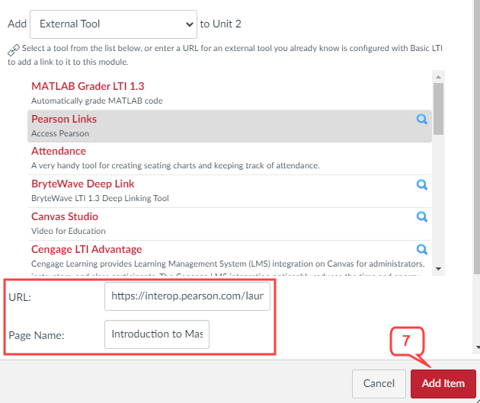Click the Pearson Links search icon

point(422,119)
